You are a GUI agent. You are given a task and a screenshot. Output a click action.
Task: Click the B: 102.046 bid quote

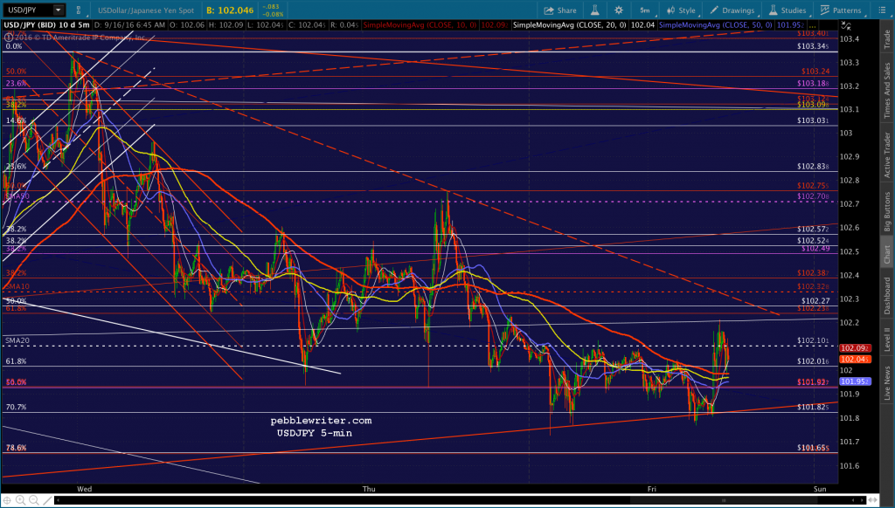tap(230, 10)
